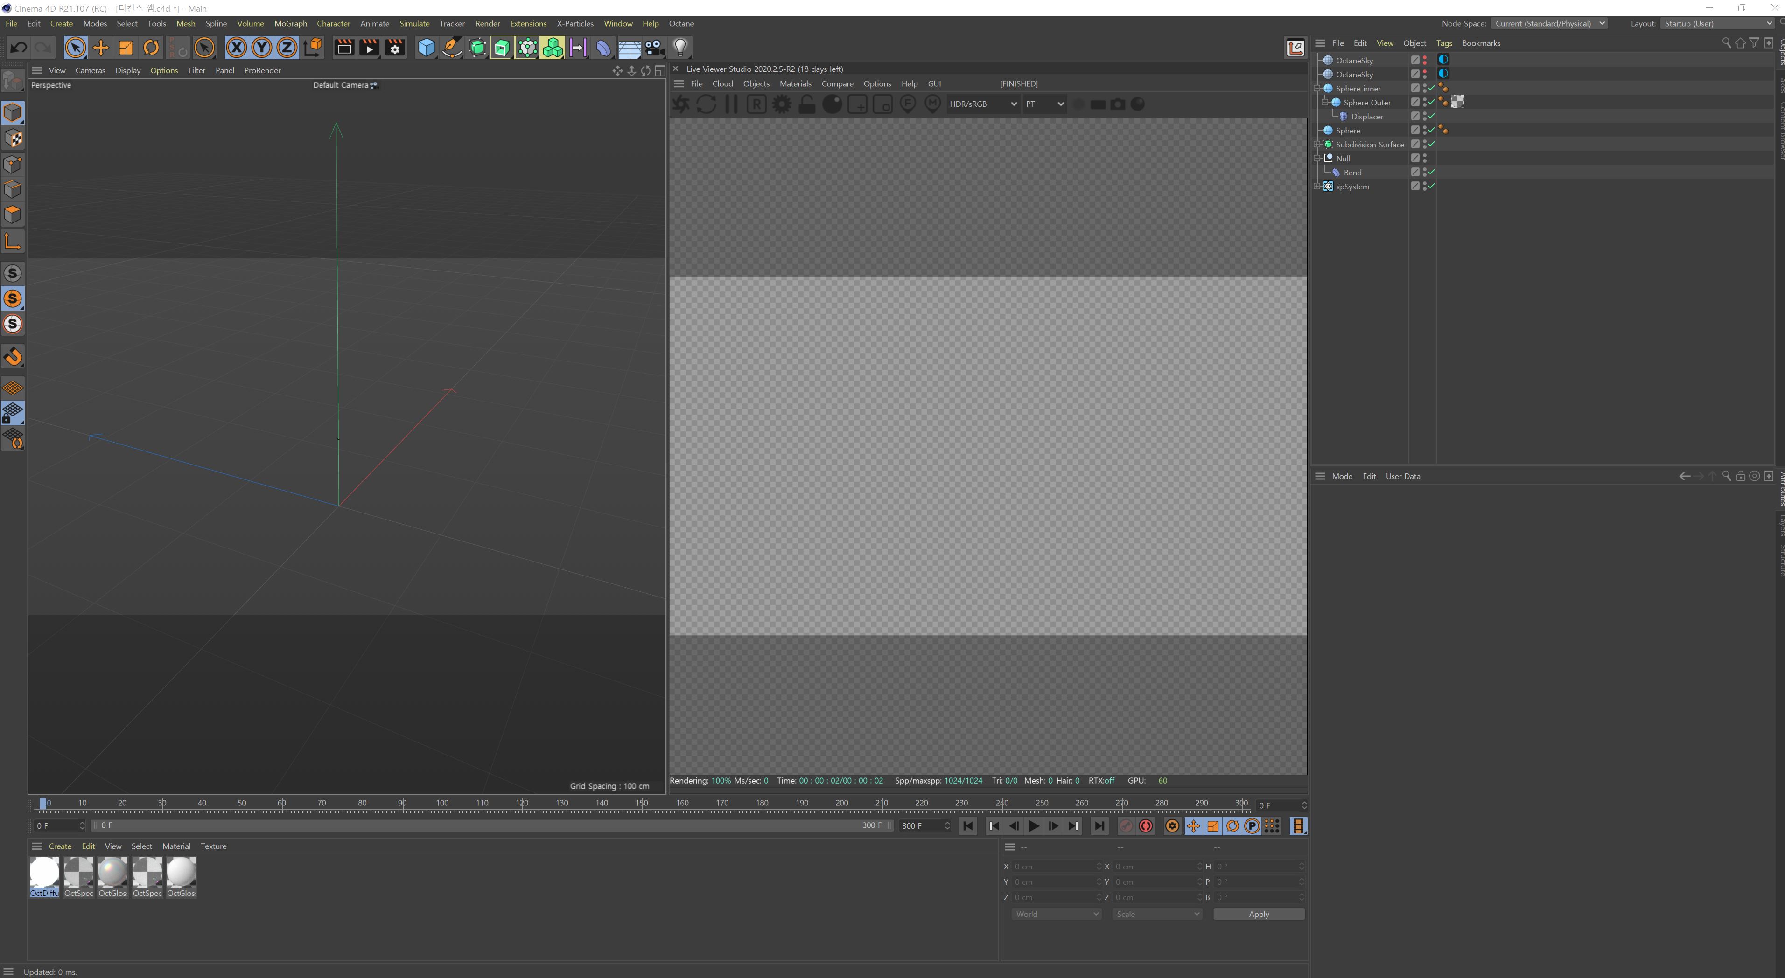Select the Move tool in top toolbar

[100, 47]
